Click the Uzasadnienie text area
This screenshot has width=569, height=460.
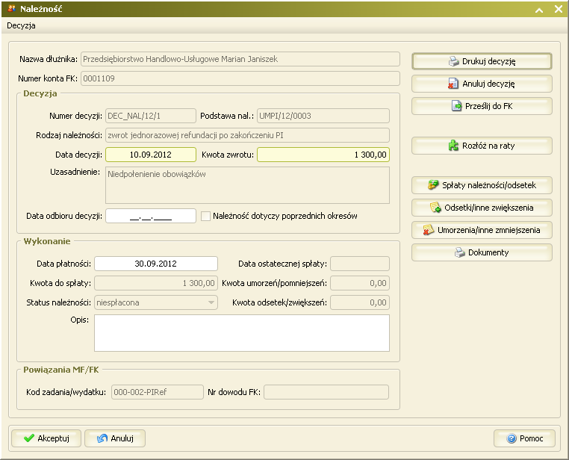247,185
